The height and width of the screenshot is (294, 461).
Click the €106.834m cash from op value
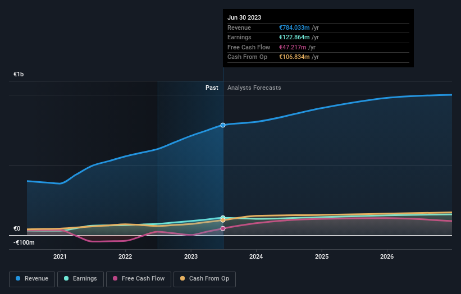click(x=294, y=57)
